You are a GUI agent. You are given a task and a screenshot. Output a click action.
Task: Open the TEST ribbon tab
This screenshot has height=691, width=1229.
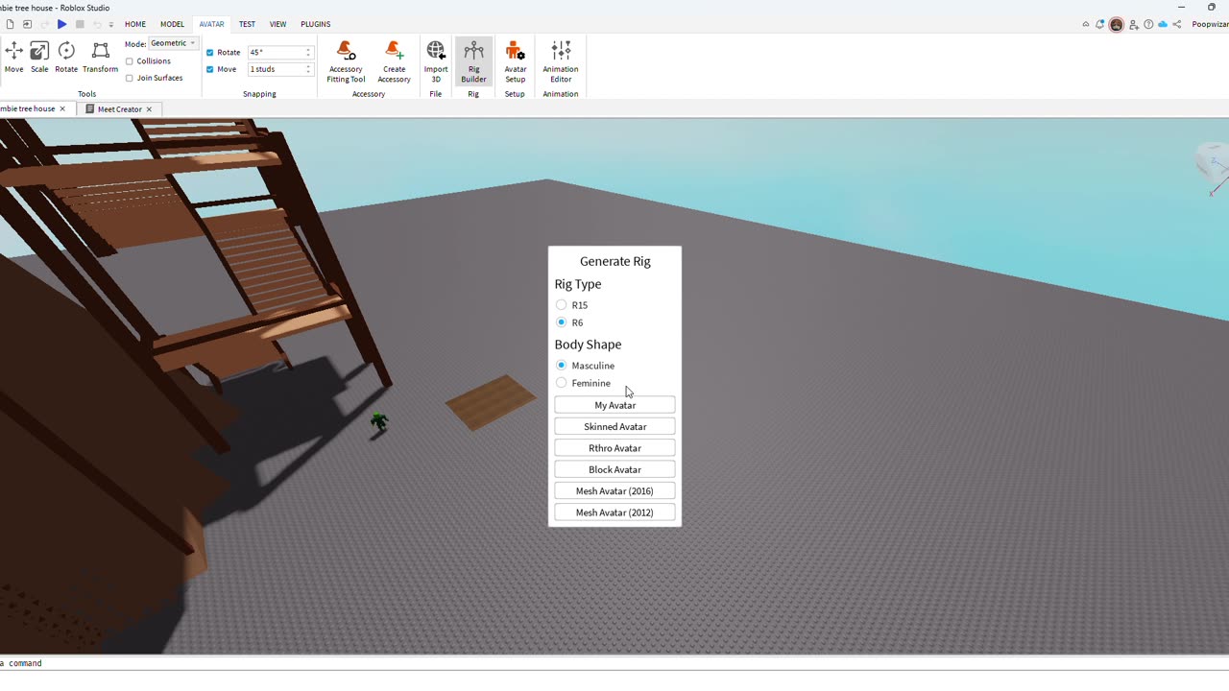click(x=247, y=24)
